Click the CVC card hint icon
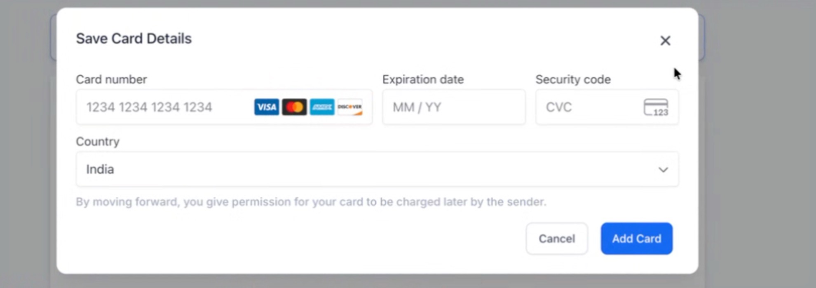 656,107
